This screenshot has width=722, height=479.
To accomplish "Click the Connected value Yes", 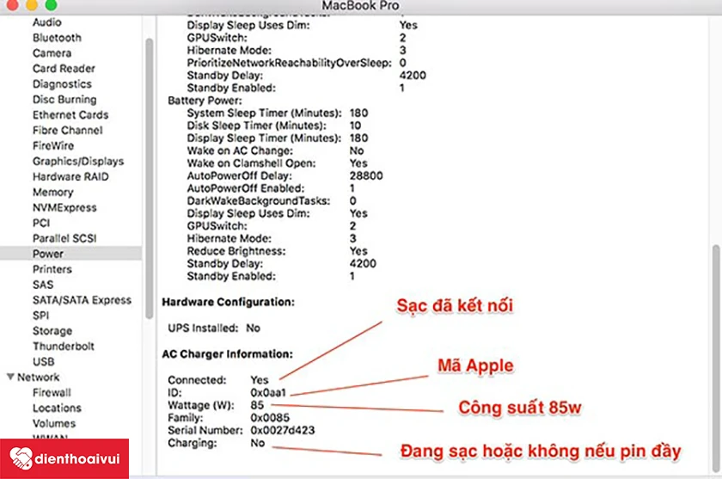I will click(x=260, y=380).
